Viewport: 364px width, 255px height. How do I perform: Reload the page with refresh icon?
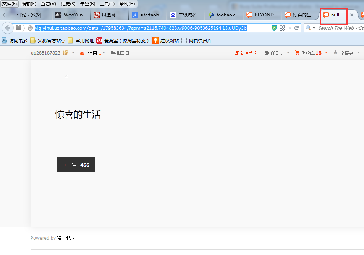click(x=296, y=28)
